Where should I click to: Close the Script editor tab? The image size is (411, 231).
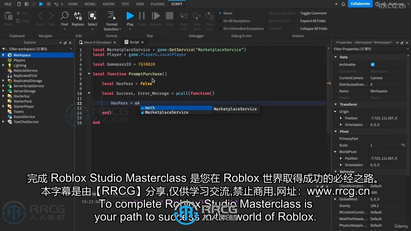[x=143, y=42]
